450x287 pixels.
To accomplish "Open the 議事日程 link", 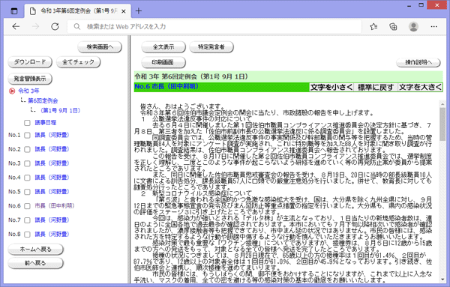I will coord(45,123).
